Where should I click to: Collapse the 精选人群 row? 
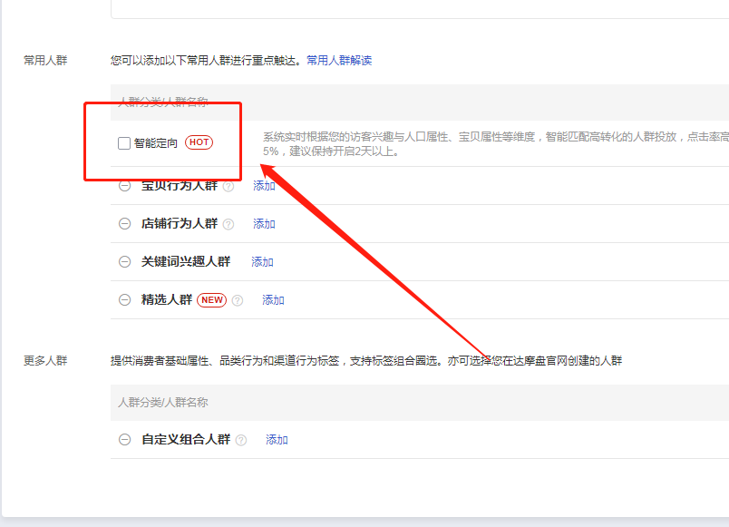124,300
